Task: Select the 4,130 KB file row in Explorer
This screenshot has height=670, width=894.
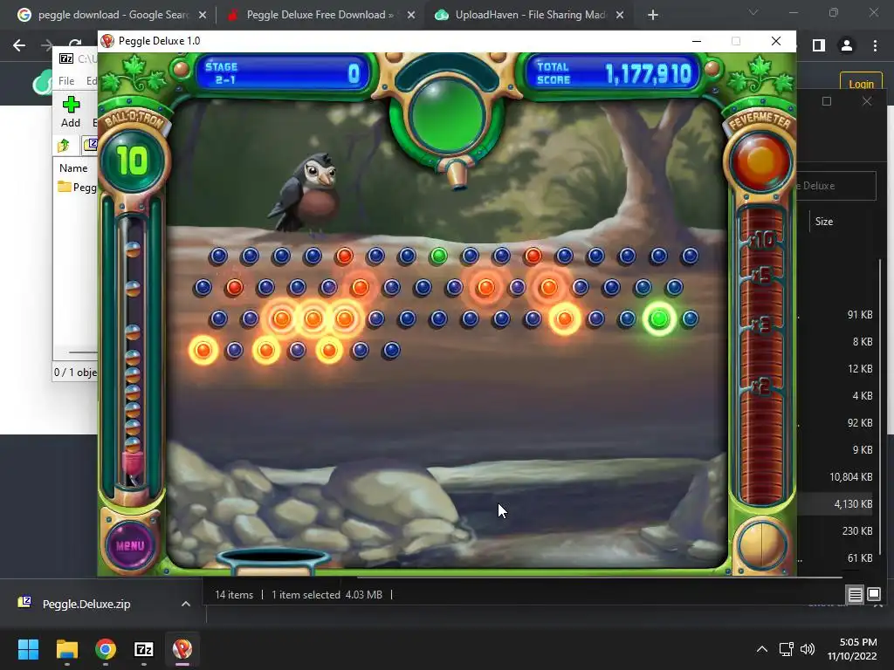Action: click(836, 503)
